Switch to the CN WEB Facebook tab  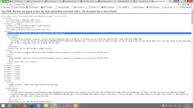point(17,1)
